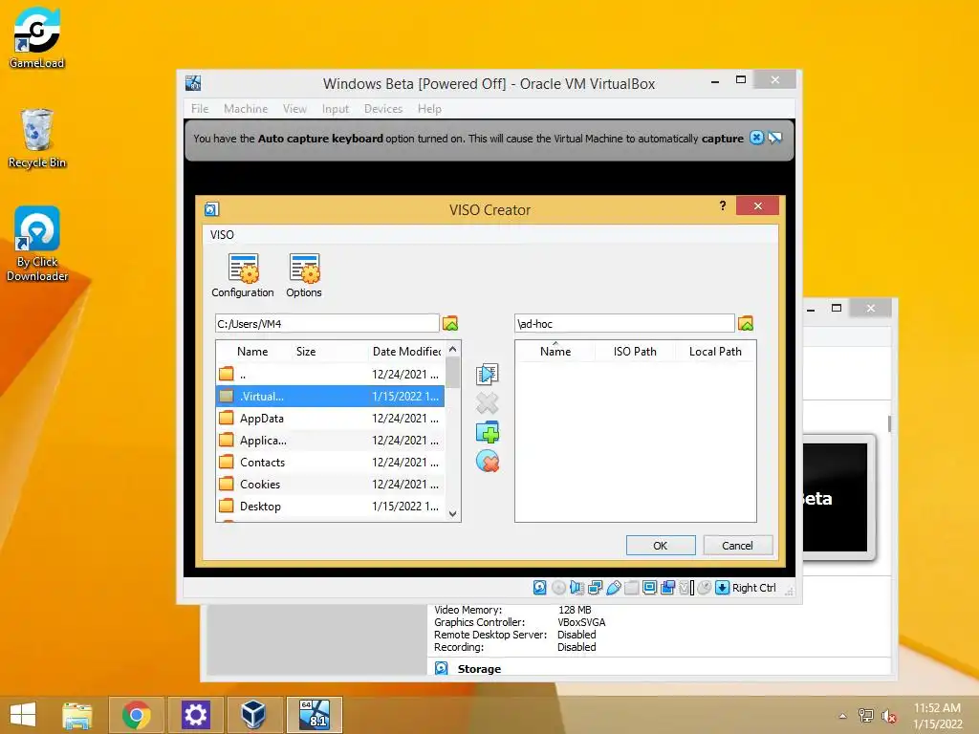Click muted volume tray icon
Image resolution: width=979 pixels, height=734 pixels.
click(x=888, y=716)
